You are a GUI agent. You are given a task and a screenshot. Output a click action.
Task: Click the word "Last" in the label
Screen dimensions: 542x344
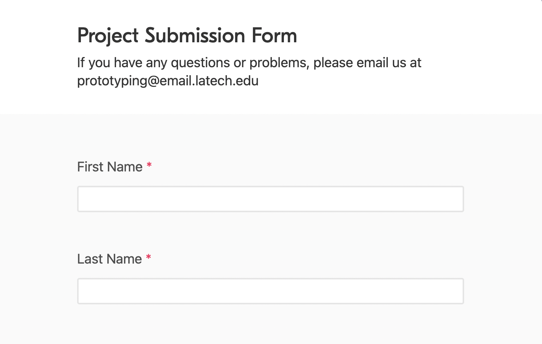coord(90,259)
